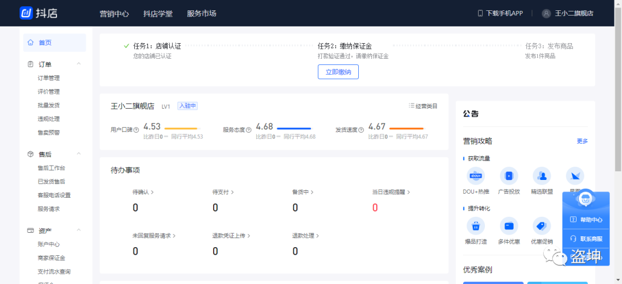Click the 服务态度 blue score bar
Screen dimensions: 622x284
(x=295, y=128)
